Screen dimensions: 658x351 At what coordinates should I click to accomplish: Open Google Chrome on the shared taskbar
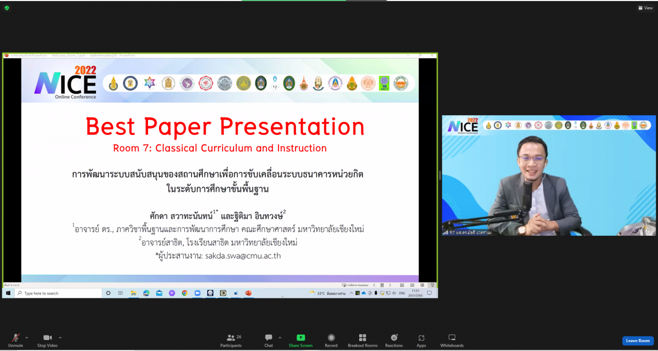[x=185, y=293]
